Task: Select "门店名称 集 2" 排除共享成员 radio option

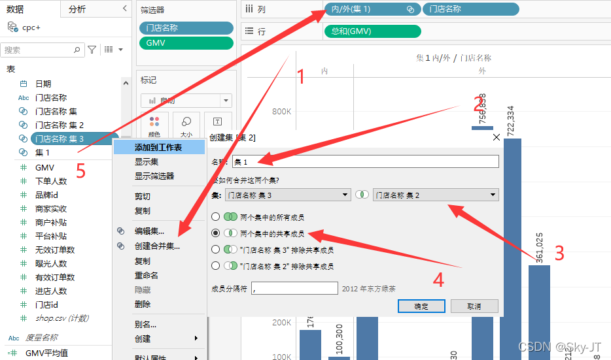Action: pos(215,265)
